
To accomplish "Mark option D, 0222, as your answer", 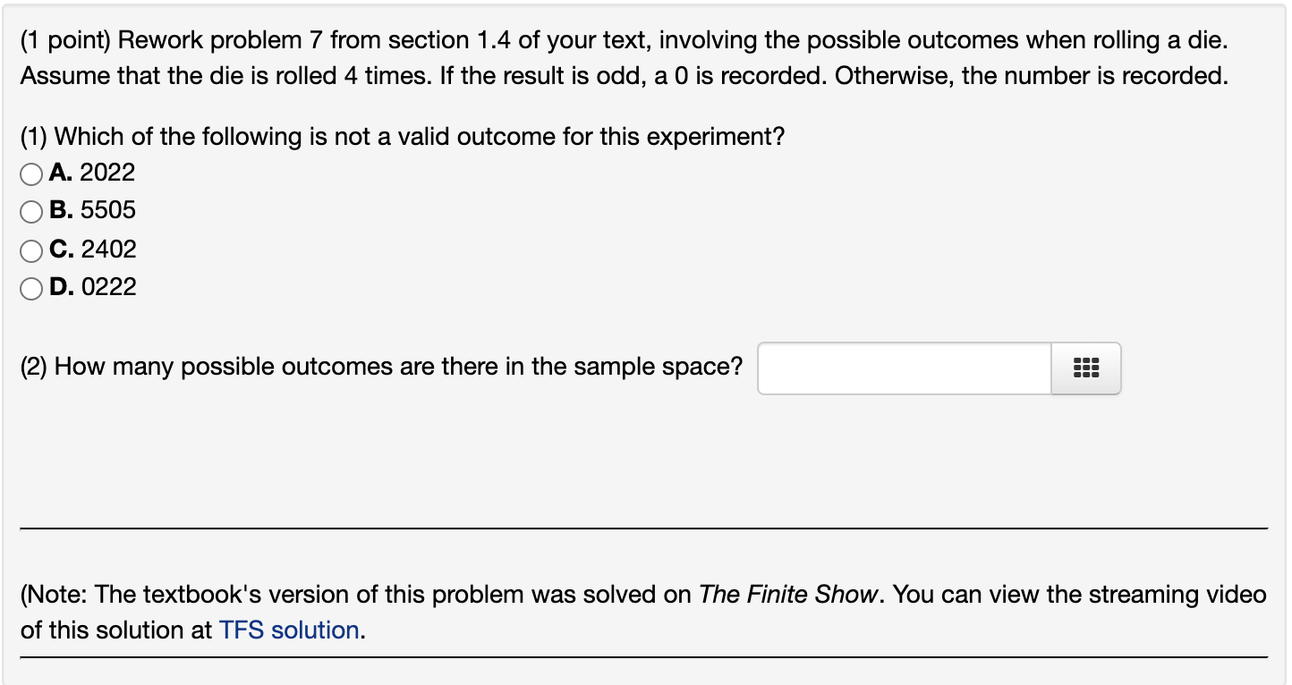I will pyautogui.click(x=30, y=288).
